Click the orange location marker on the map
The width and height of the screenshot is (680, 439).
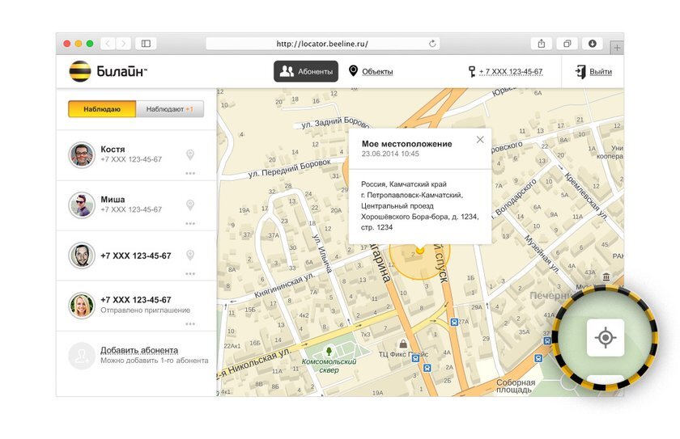tap(419, 250)
